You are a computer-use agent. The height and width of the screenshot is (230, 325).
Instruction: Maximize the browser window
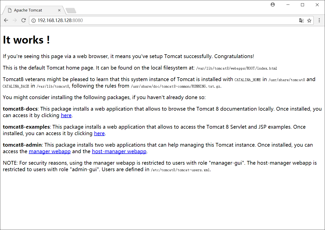pyautogui.click(x=302, y=5)
